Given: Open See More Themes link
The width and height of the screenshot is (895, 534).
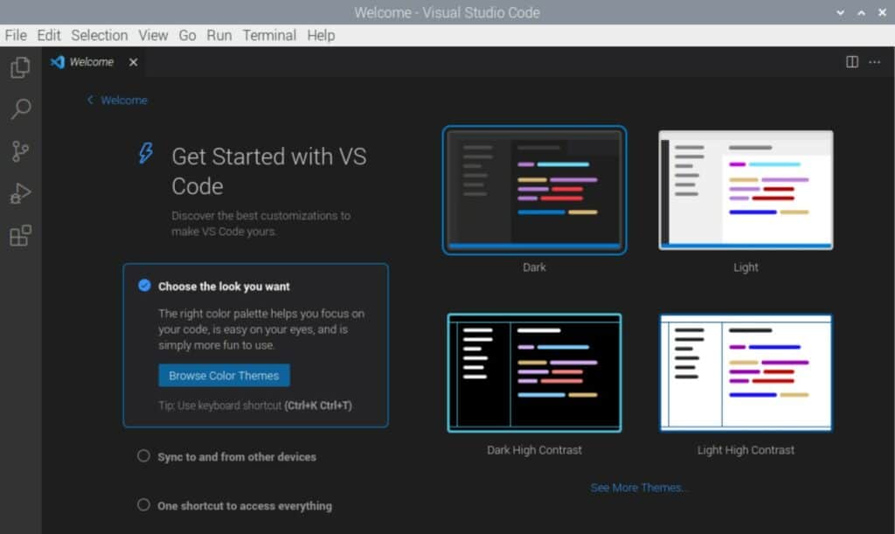Looking at the screenshot, I should pyautogui.click(x=637, y=488).
